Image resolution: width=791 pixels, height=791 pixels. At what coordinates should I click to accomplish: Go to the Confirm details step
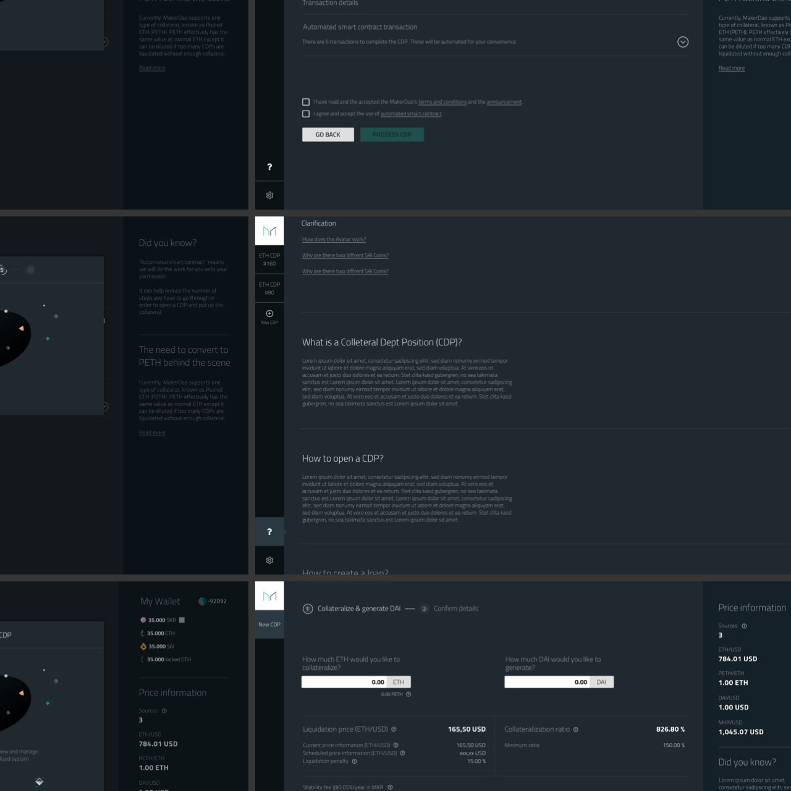(455, 609)
